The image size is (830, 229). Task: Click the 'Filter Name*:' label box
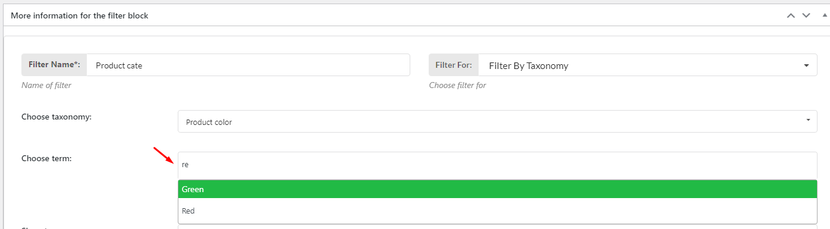55,65
